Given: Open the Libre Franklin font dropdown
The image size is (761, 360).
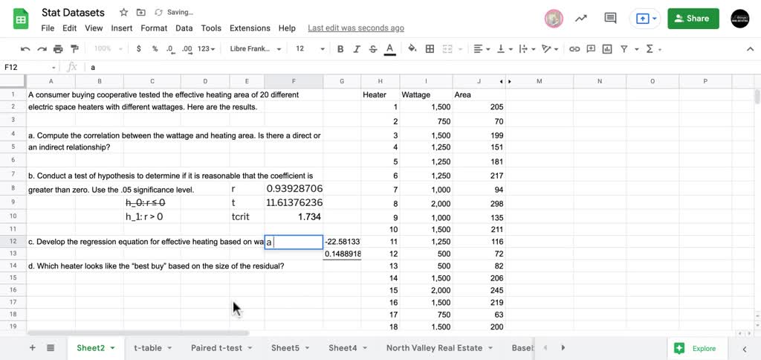Looking at the screenshot, I should [x=256, y=49].
